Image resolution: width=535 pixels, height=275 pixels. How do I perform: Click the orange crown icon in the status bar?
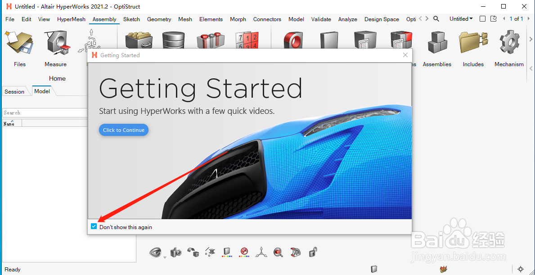[444, 270]
